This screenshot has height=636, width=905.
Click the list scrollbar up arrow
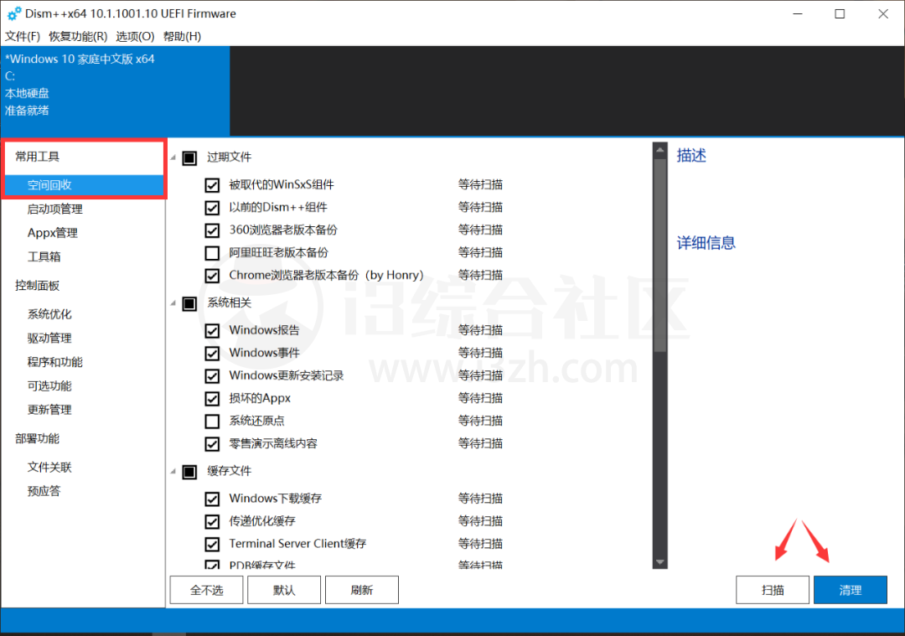coord(659,150)
